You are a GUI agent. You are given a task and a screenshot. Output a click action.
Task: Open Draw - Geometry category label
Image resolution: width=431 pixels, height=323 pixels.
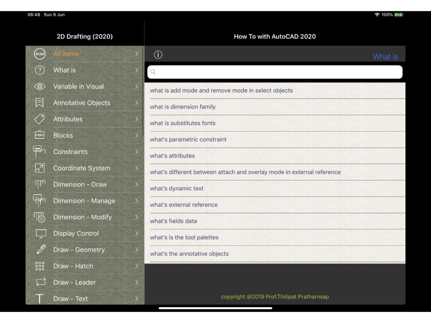(79, 250)
